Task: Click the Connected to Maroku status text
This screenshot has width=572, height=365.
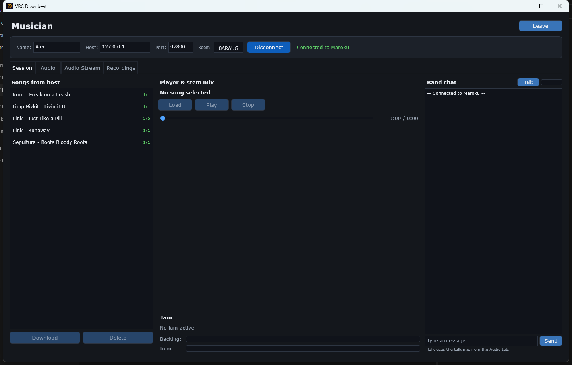Action: (323, 47)
